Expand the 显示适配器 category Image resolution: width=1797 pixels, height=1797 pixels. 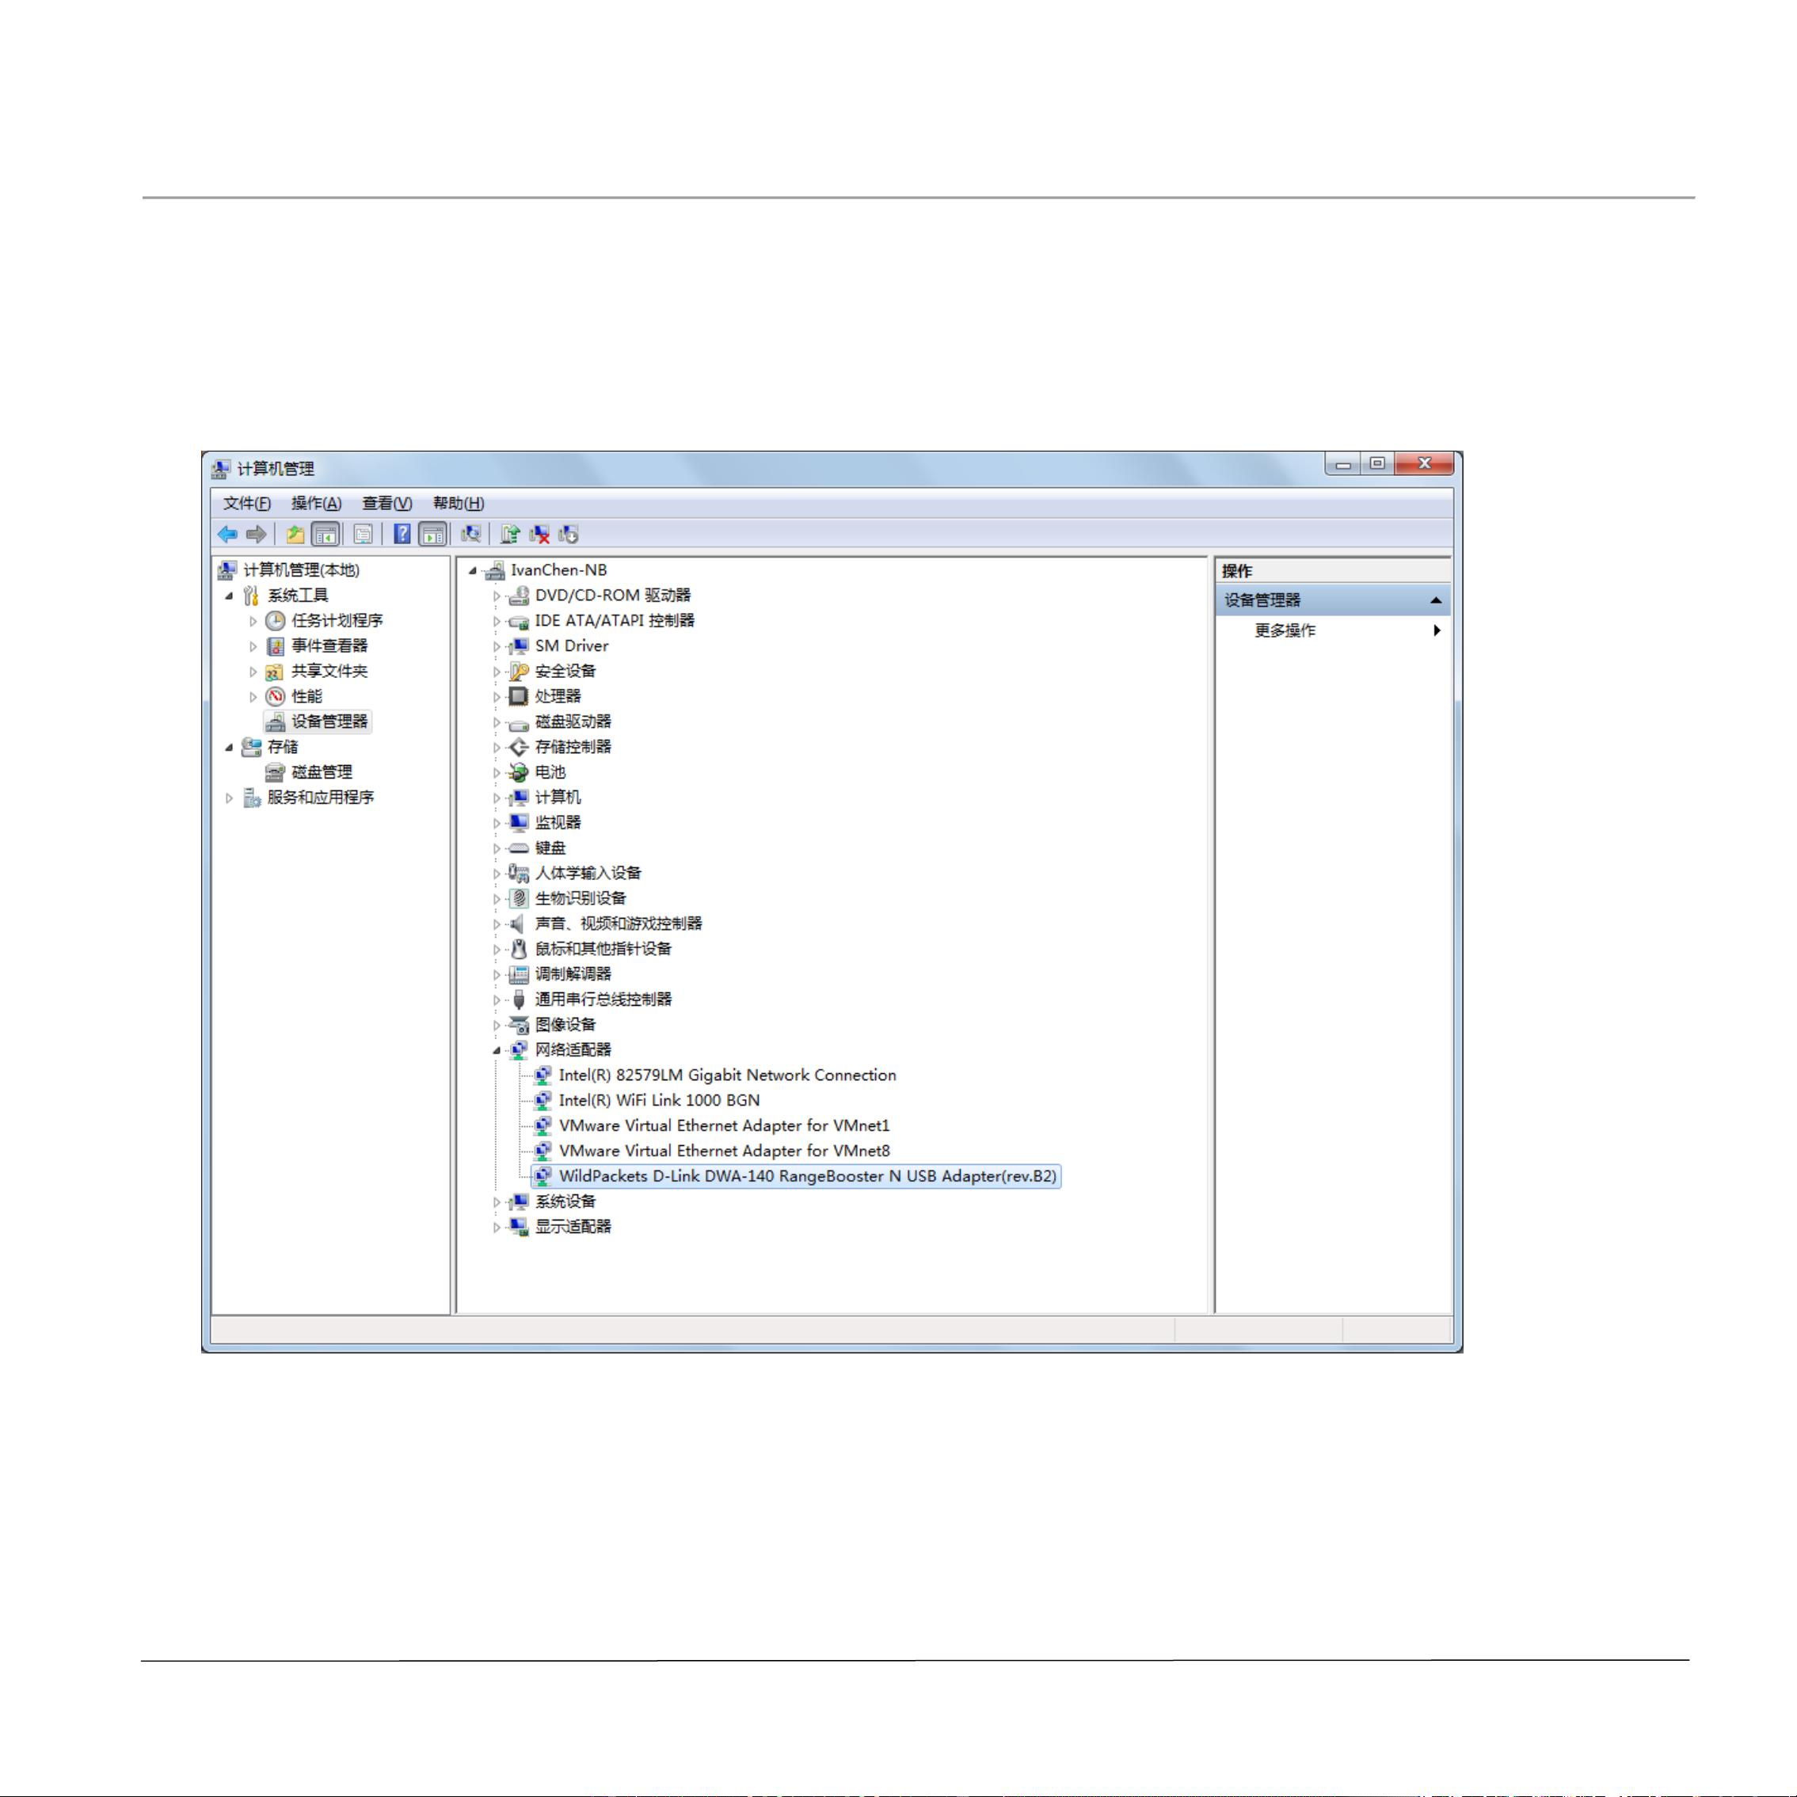tap(497, 1228)
